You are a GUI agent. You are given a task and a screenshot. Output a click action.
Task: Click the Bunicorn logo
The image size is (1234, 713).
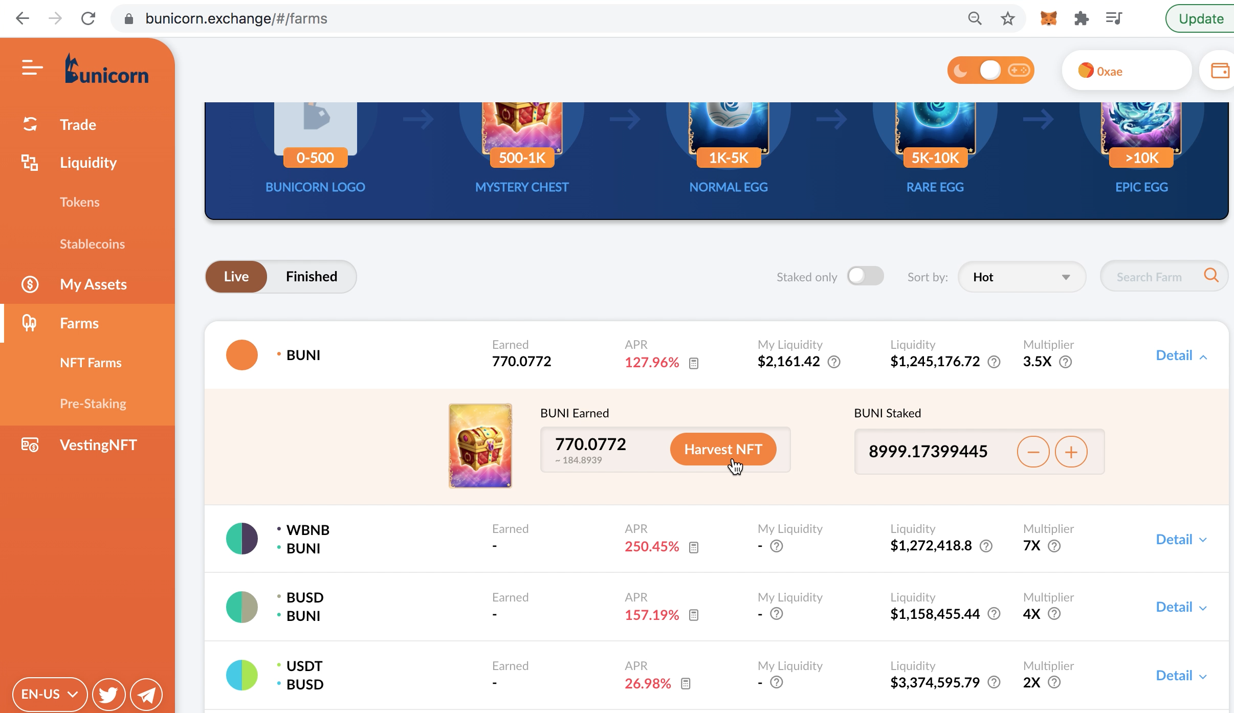click(x=106, y=68)
